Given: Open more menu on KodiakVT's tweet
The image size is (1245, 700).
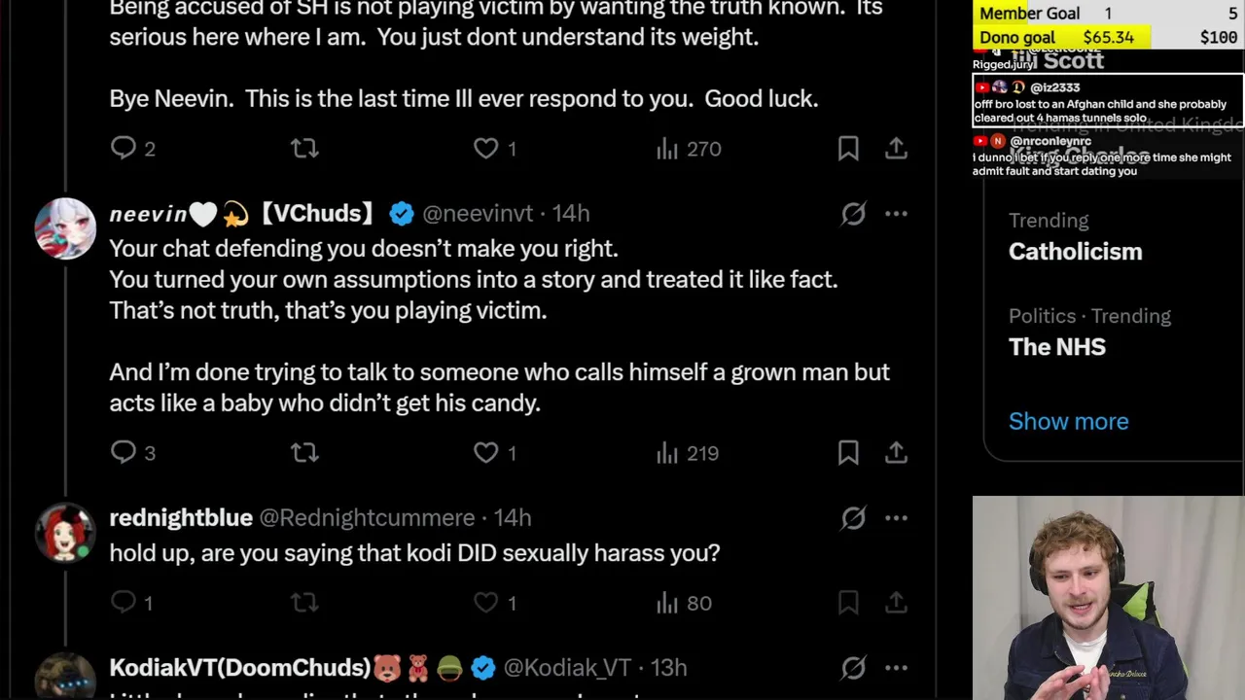Looking at the screenshot, I should point(896,668).
